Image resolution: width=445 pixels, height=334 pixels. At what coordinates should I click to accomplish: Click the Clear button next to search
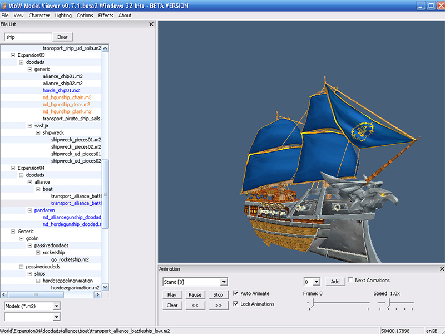(x=62, y=37)
